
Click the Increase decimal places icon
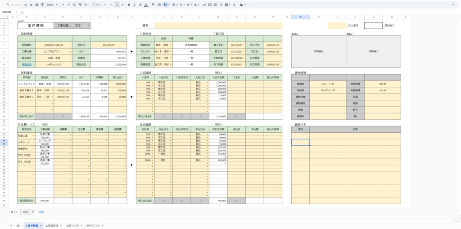point(80,4)
